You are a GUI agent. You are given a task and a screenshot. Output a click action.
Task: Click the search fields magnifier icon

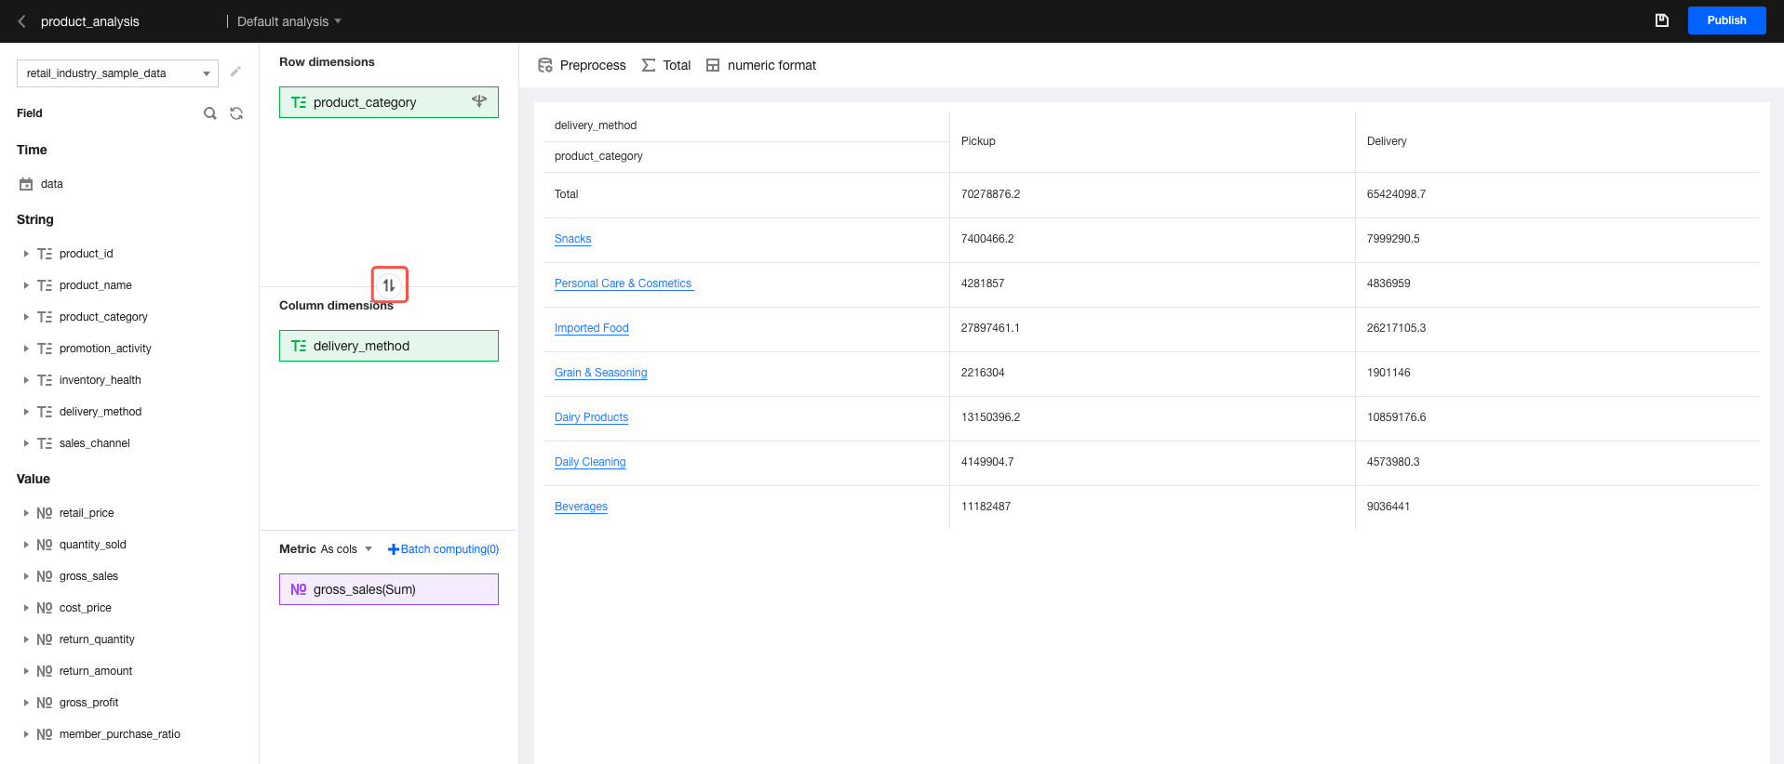point(210,113)
